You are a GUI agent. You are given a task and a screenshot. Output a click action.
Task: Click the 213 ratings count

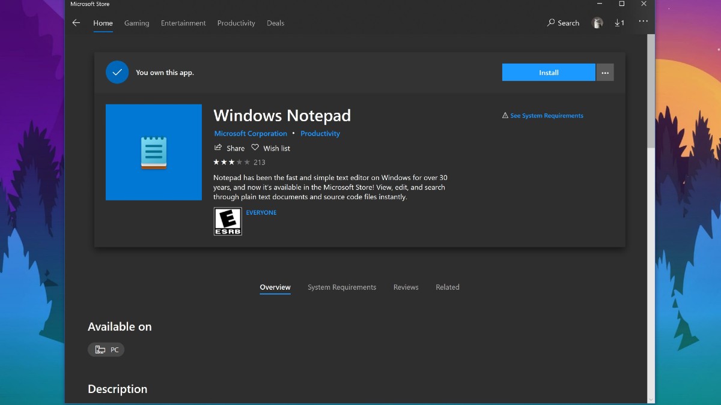(259, 162)
